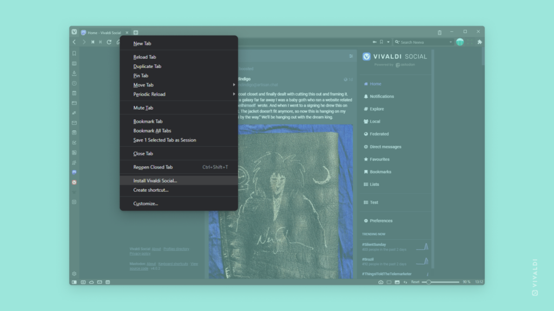This screenshot has width=554, height=311.
Task: Open Page actions code icon
Action: (405, 282)
